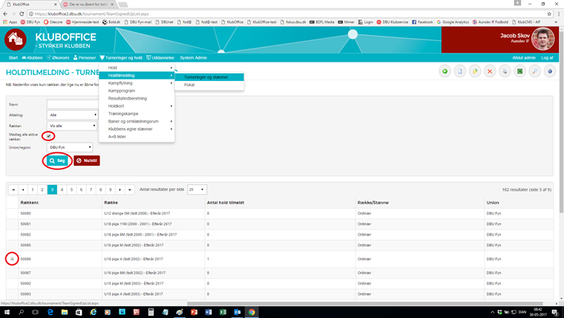Open the Union/region dropdown showing DBU Fyn
The height and width of the screenshot is (318, 564).
(x=68, y=147)
